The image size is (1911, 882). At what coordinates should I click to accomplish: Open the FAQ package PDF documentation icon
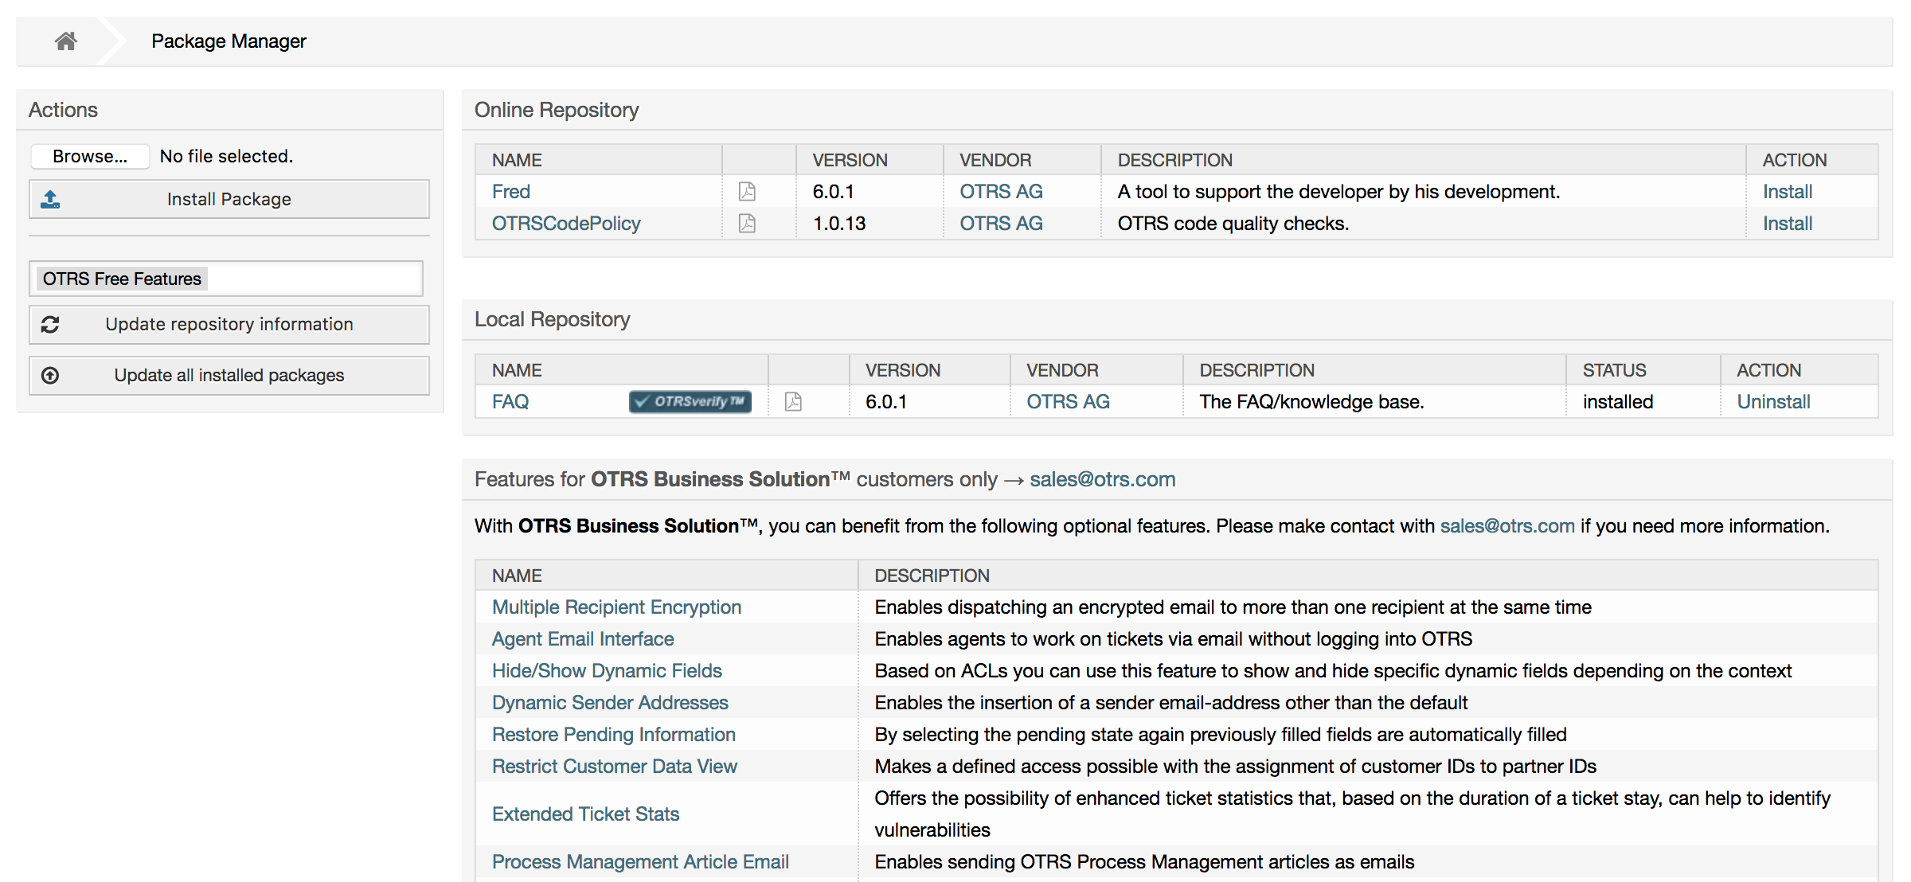click(x=793, y=402)
